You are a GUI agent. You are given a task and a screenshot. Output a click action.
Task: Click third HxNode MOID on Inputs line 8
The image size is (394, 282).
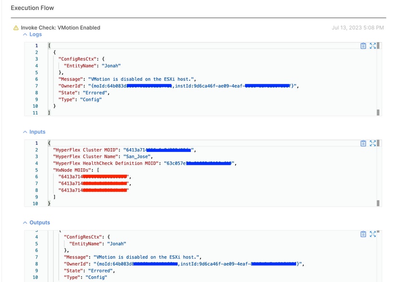[x=93, y=190]
